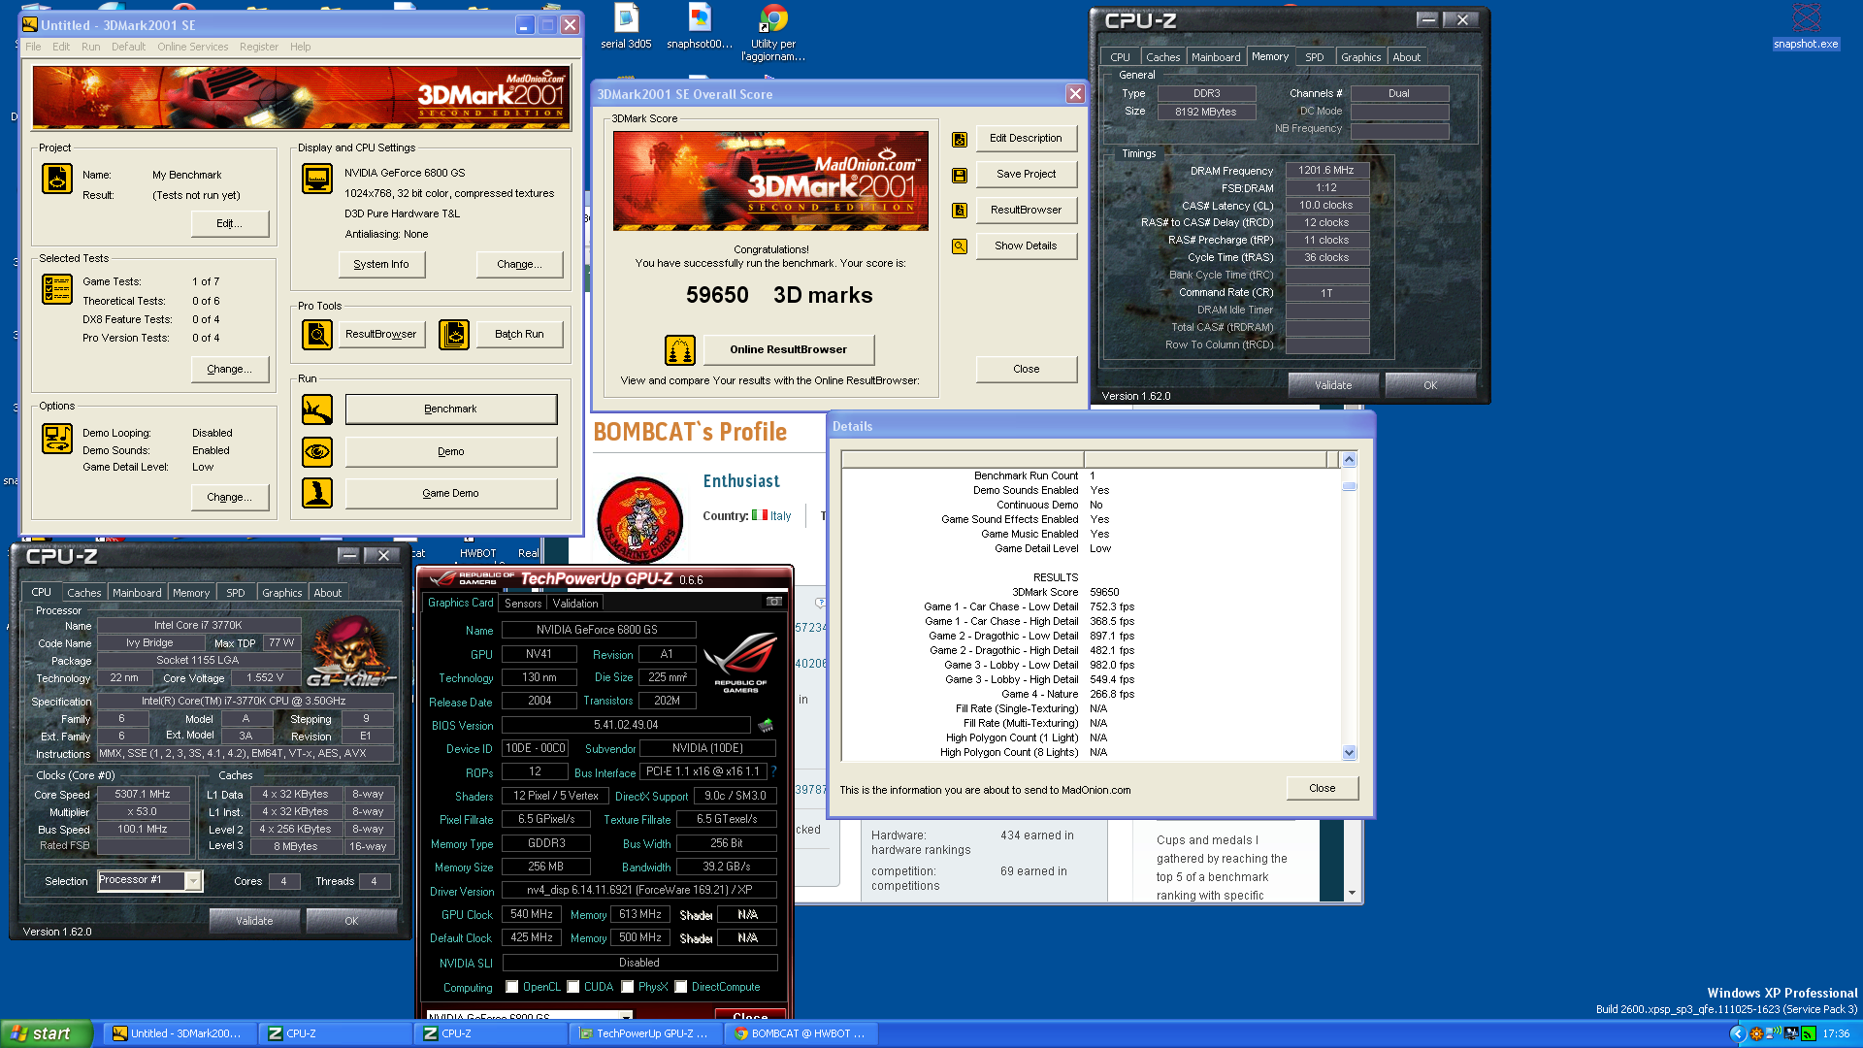
Task: Toggle the OpenCL checkbox in GPU-Z
Action: point(512,987)
